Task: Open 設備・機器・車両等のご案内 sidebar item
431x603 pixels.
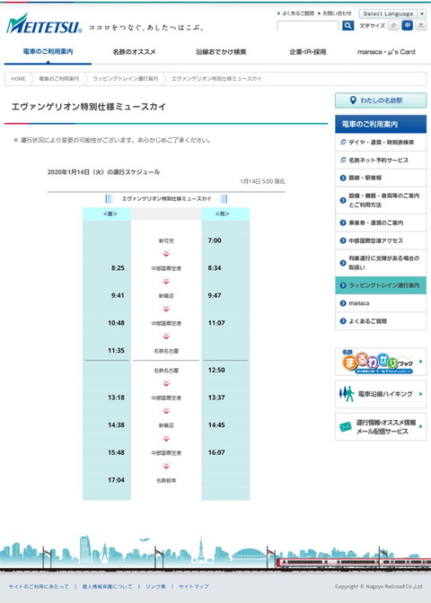Action: [x=381, y=200]
